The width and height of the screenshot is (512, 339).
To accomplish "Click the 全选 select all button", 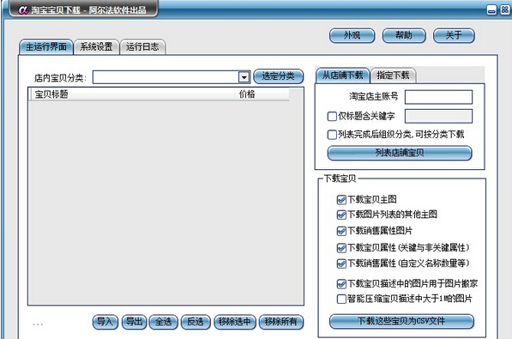I will coord(163,322).
